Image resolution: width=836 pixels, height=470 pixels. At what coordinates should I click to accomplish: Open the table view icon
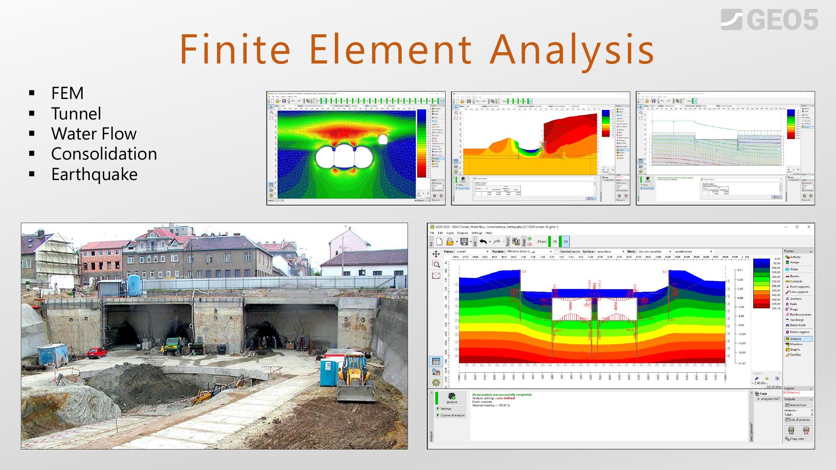[436, 361]
